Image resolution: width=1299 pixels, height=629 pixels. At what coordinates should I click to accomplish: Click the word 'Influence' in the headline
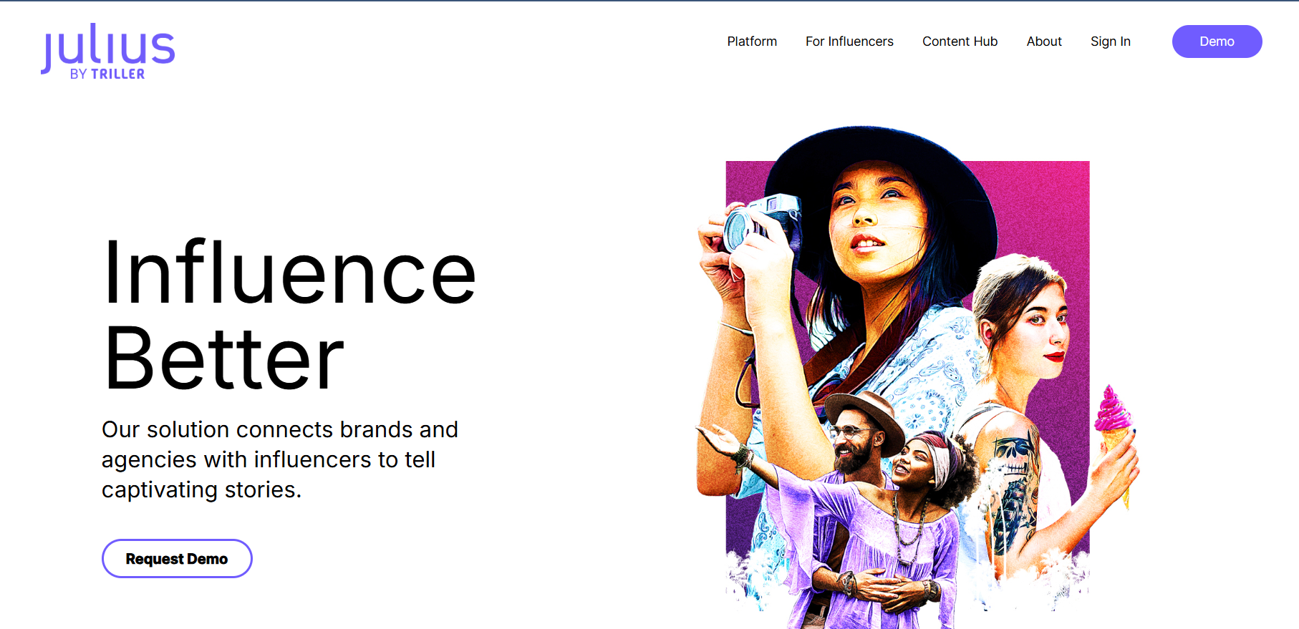click(289, 273)
